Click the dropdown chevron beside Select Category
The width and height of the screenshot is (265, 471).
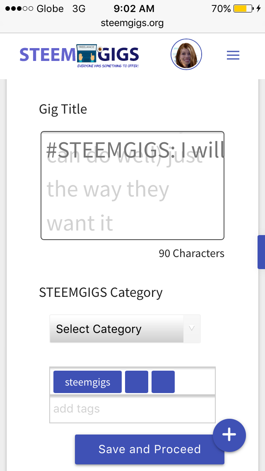click(x=191, y=328)
